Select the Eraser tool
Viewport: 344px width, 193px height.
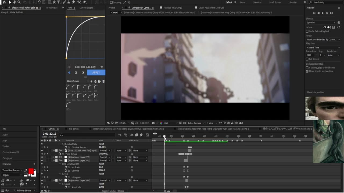coord(73,2)
